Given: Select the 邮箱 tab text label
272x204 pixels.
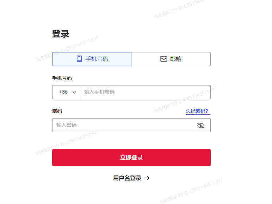Looking at the screenshot, I should coord(176,59).
